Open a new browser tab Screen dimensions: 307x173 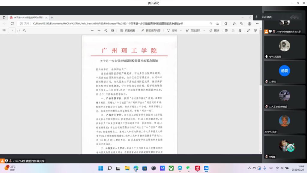coord(52,17)
